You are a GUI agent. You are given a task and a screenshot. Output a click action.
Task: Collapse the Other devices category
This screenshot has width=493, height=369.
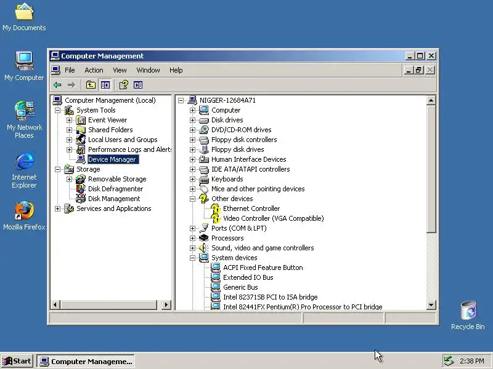click(192, 199)
